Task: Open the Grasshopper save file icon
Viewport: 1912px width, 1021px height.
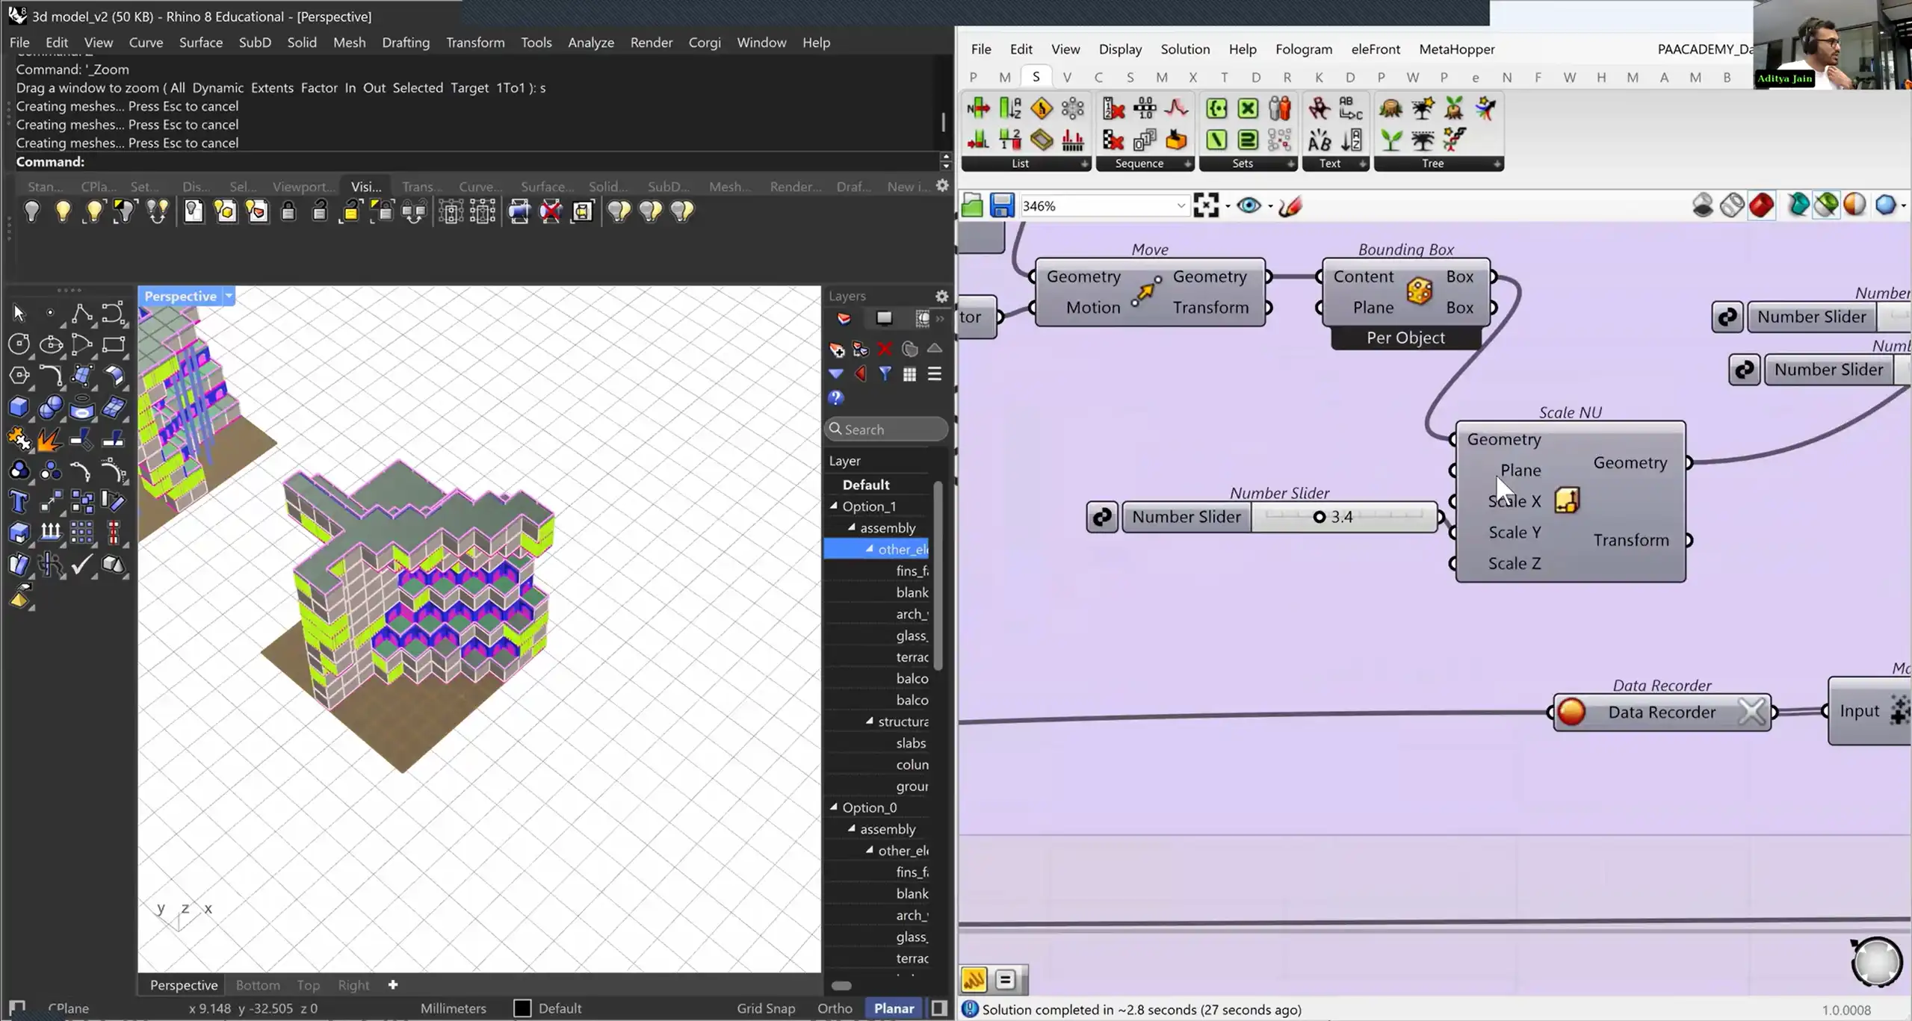Action: (1001, 205)
